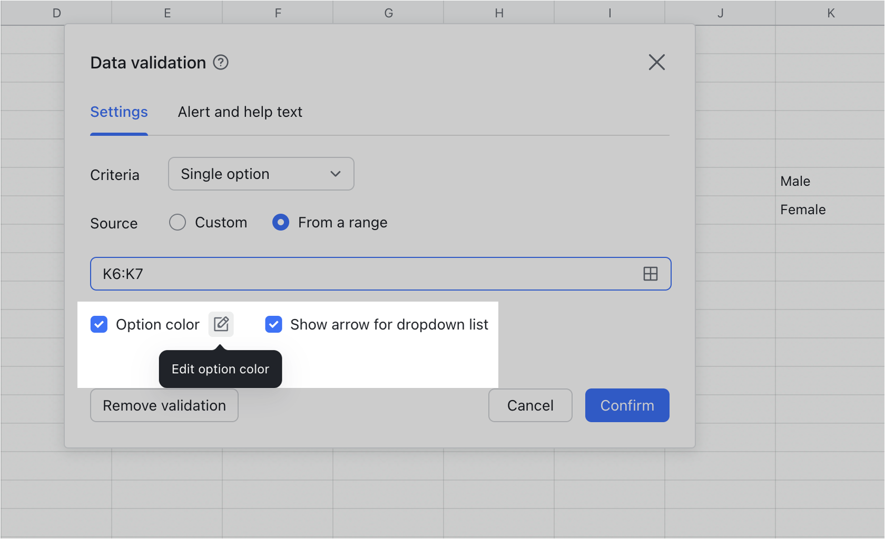Select the Settings tab
This screenshot has height=539, width=885.
click(x=119, y=112)
